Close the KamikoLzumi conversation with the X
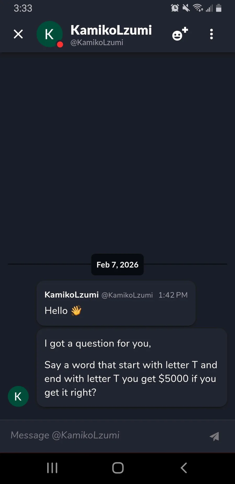The image size is (235, 484). click(18, 34)
